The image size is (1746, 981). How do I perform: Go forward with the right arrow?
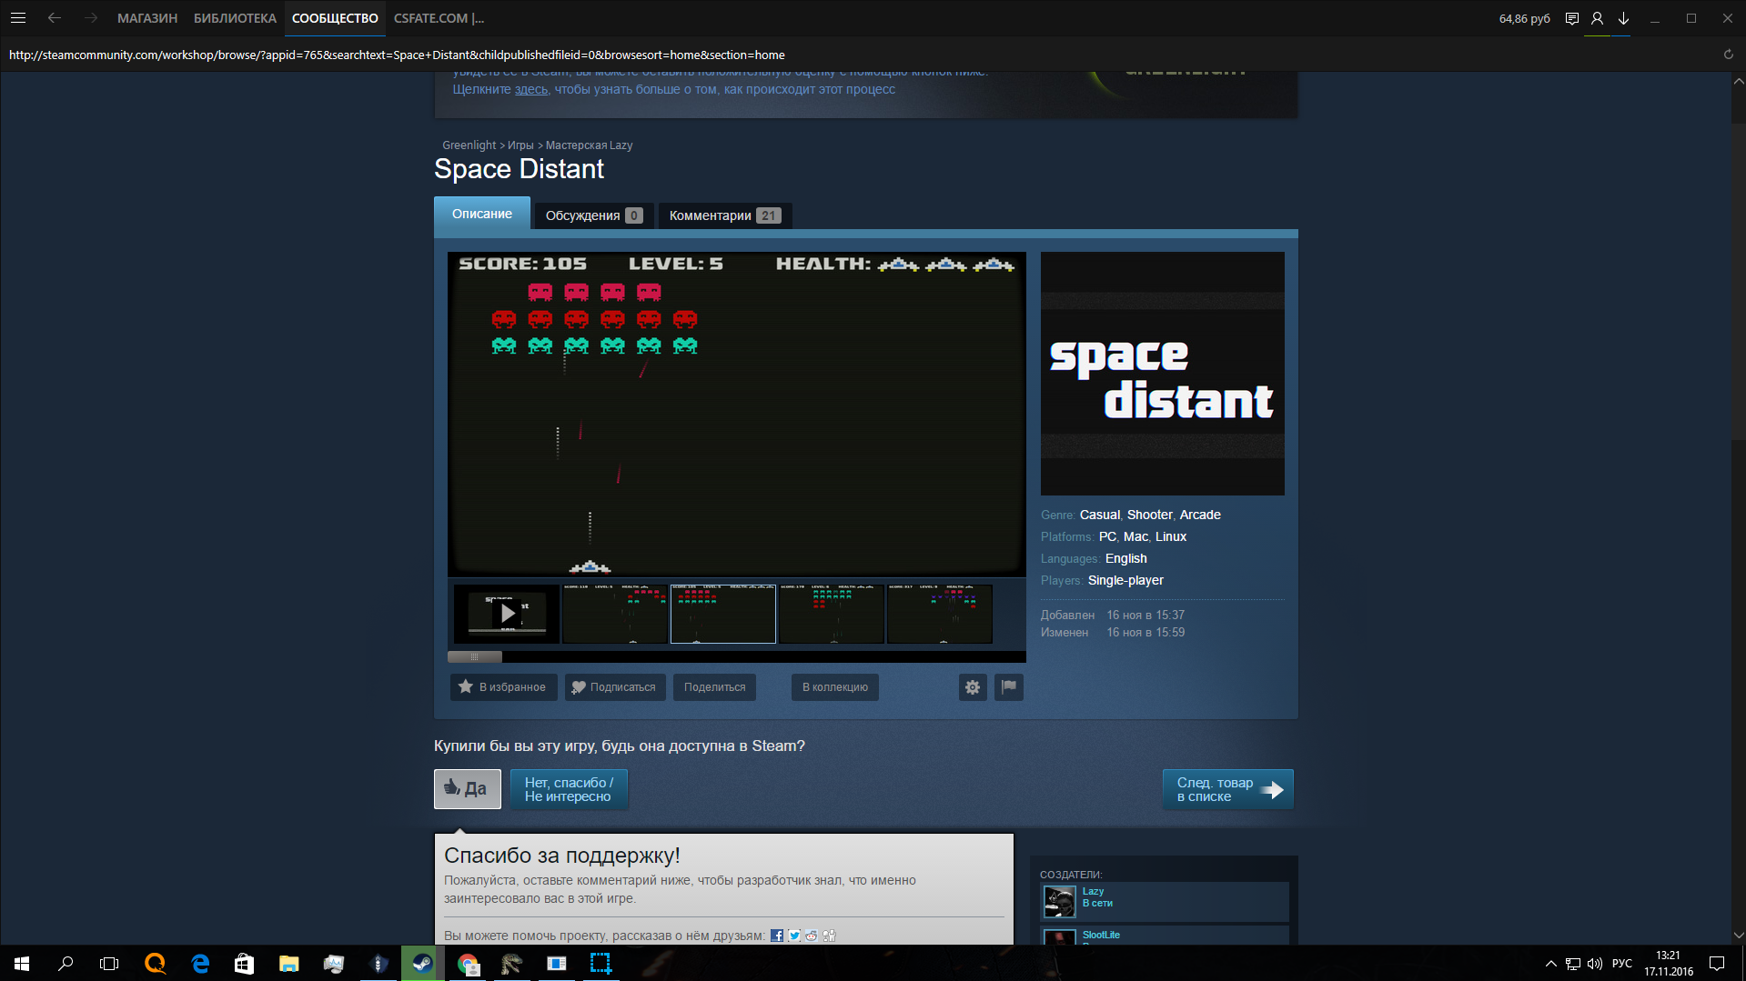[90, 18]
